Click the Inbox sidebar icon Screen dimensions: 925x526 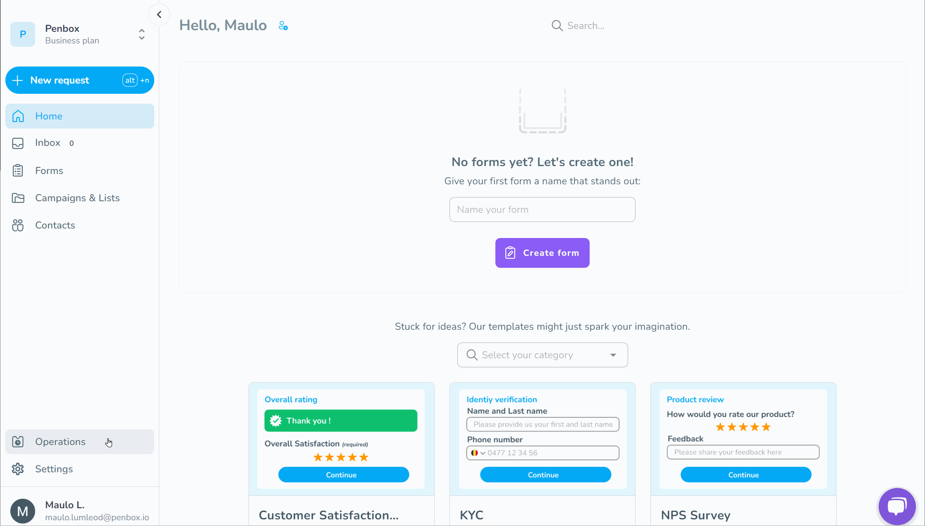pos(18,143)
